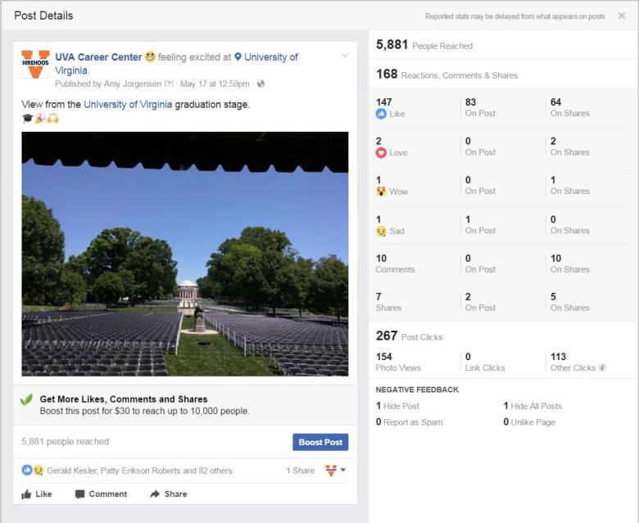Click the red Love heart icon in stats

click(381, 152)
